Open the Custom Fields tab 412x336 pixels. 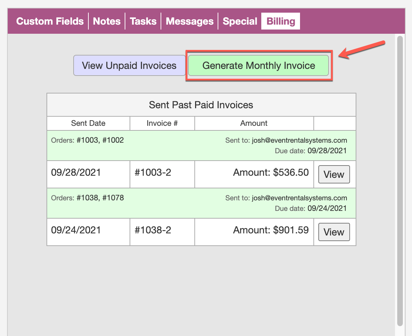click(50, 21)
